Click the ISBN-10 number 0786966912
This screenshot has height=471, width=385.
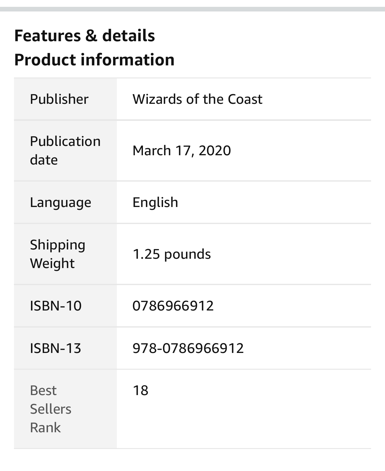pos(173,306)
